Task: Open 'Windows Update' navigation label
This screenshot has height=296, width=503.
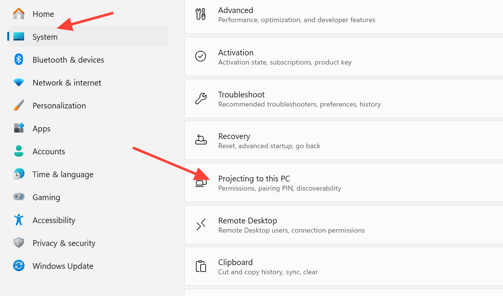Action: point(63,266)
